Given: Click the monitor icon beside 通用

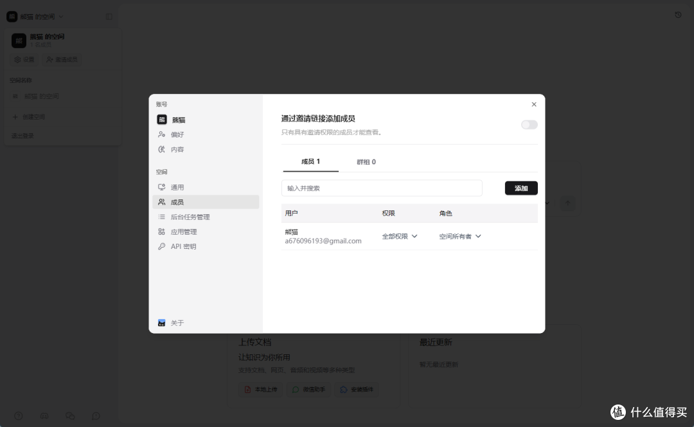Looking at the screenshot, I should pyautogui.click(x=161, y=187).
